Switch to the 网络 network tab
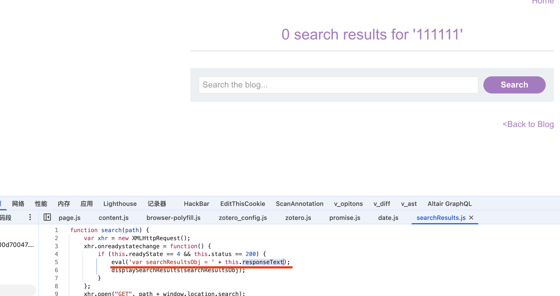560x296 pixels. point(18,204)
